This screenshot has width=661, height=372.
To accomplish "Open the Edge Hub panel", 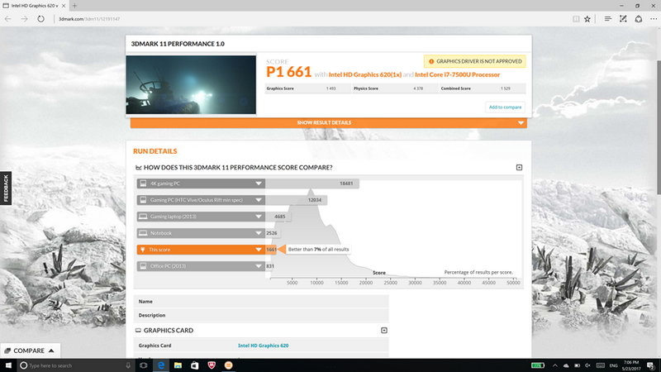I will click(x=608, y=19).
